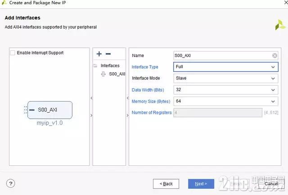Screen dimensions: 288x195
Task: Proceed with the Next button
Action: (201, 184)
